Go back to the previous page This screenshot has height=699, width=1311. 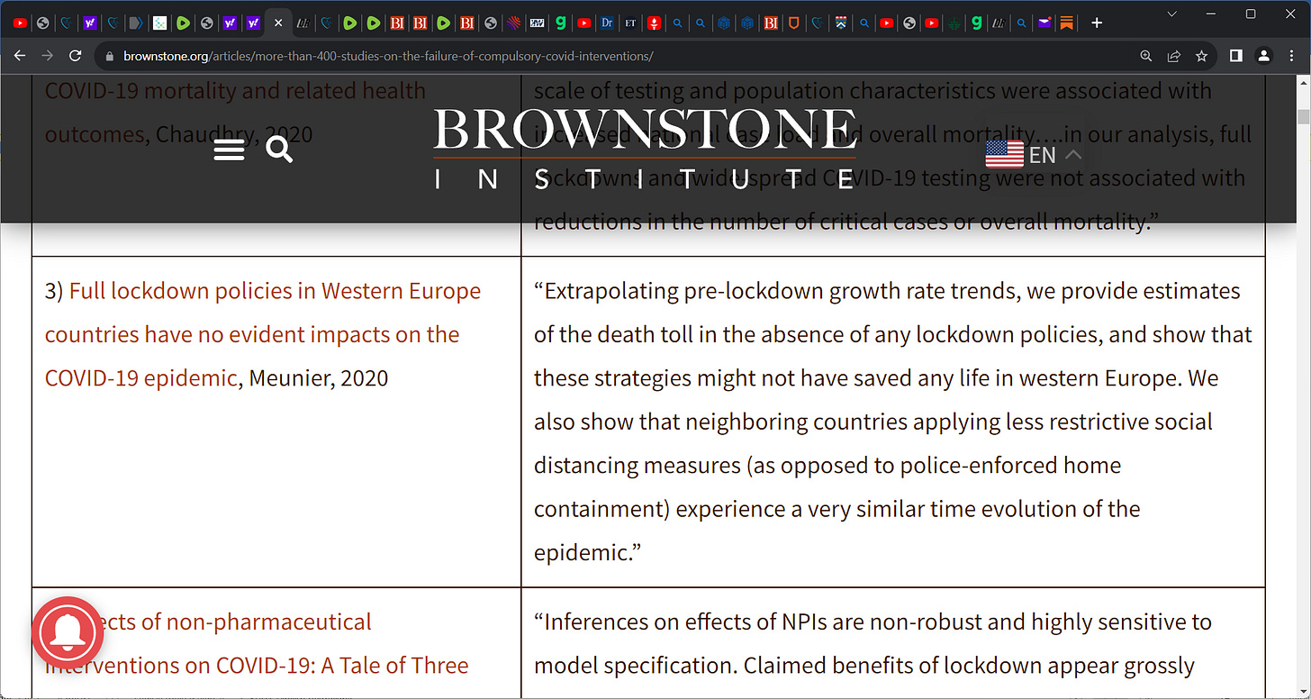pos(19,56)
